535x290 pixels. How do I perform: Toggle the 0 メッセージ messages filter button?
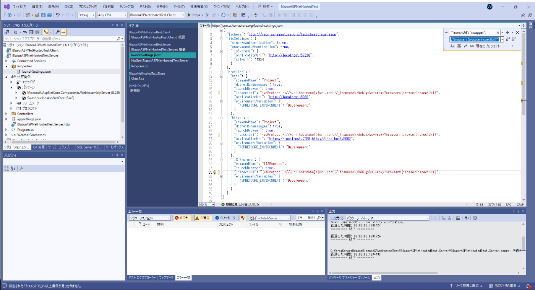click(x=225, y=218)
